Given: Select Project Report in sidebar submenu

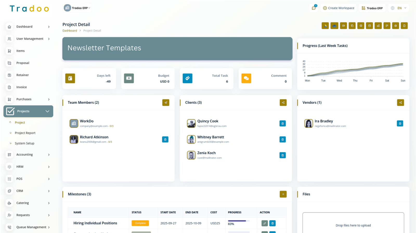Looking at the screenshot, I should [25, 133].
